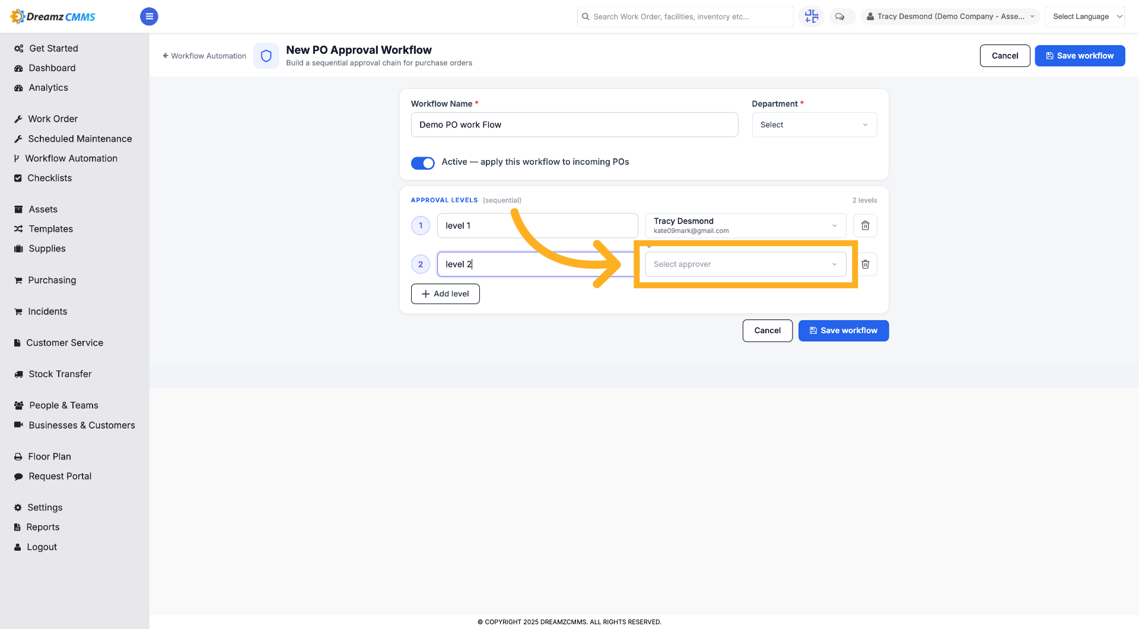The image size is (1139, 629).
Task: Click the Scheduled Maintenance wrench icon
Action: tap(18, 139)
